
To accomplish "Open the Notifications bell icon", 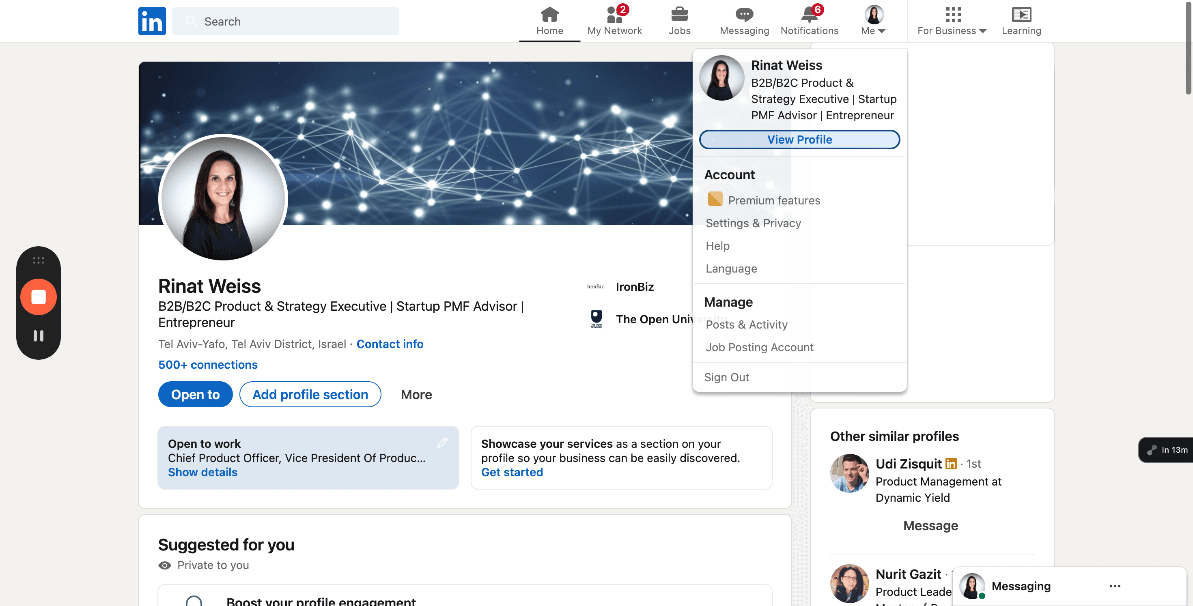I will click(810, 14).
